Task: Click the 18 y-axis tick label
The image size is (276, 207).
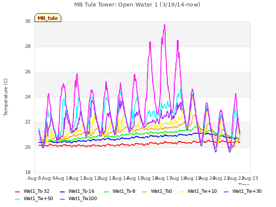Action: click(x=28, y=172)
